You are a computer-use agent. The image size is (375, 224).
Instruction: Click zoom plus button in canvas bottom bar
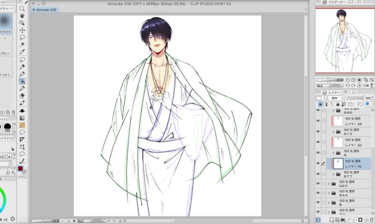68,221
